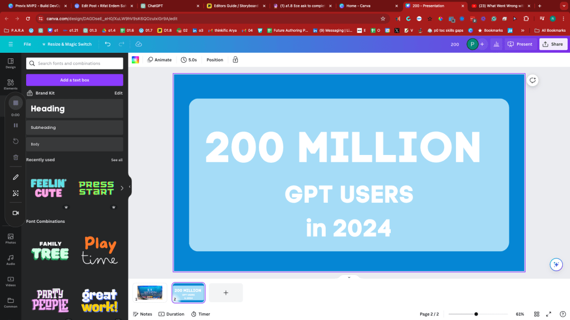
Task: Open the Timer
Action: coord(200,314)
